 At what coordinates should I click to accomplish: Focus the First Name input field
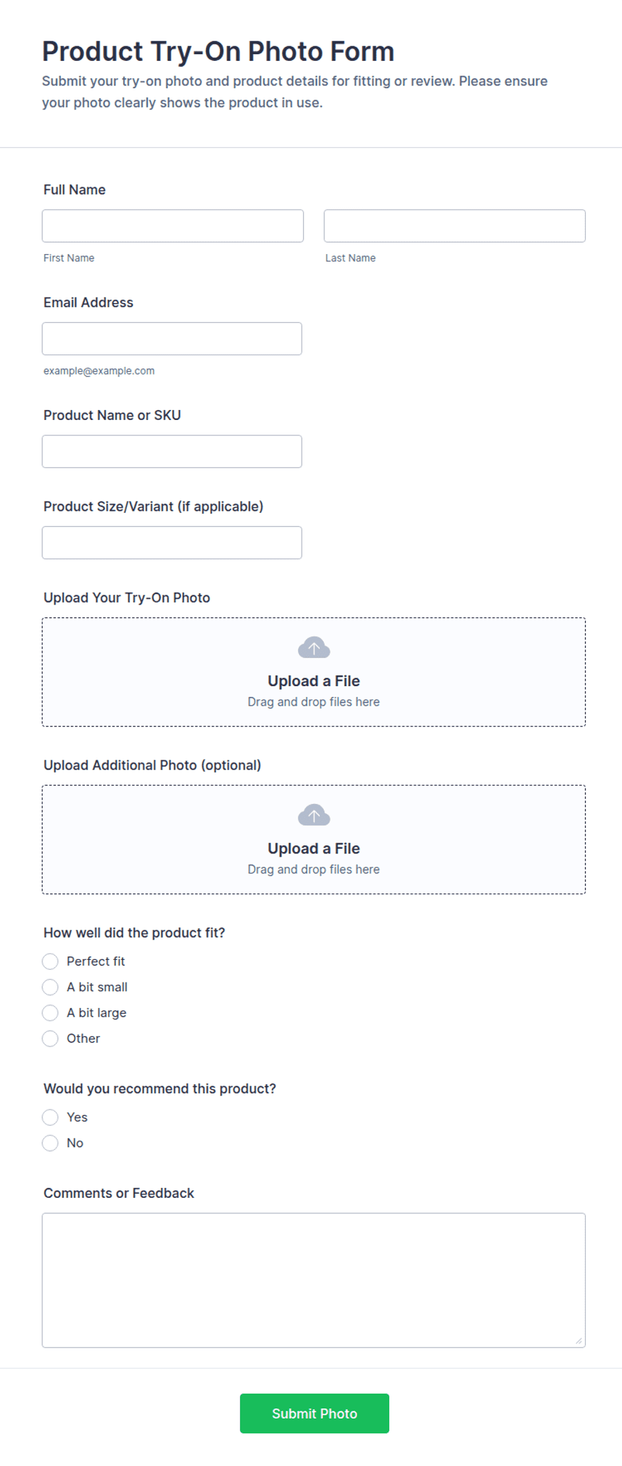point(173,226)
